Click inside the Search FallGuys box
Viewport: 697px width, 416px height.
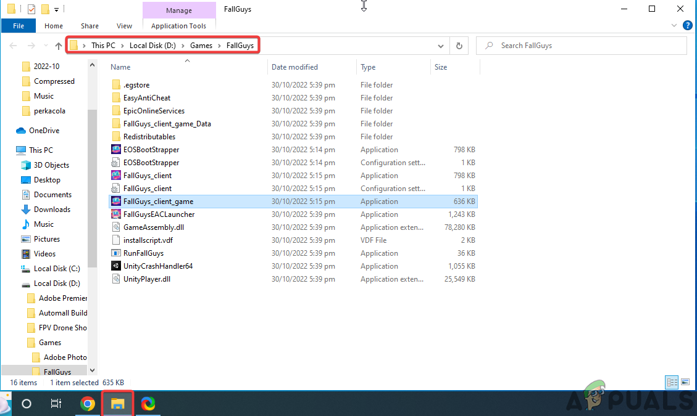click(580, 45)
